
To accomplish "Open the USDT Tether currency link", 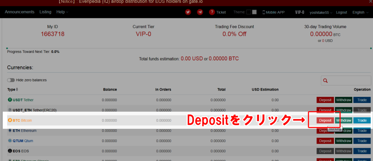I will [23, 100].
